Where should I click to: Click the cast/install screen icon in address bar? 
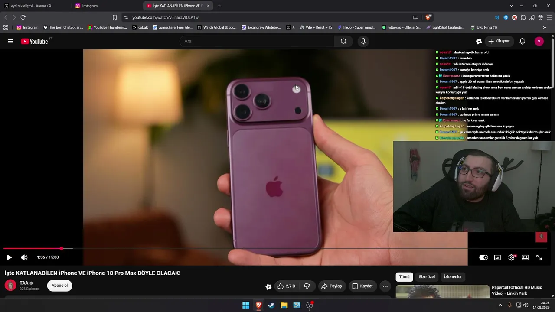[415, 17]
